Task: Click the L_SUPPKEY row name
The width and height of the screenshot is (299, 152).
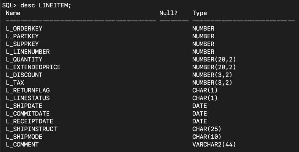Action: (x=22, y=44)
